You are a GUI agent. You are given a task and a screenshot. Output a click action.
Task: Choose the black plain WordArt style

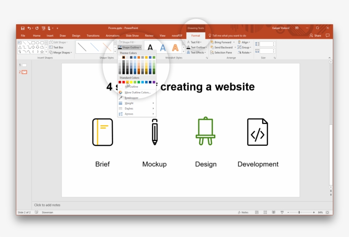click(150, 47)
